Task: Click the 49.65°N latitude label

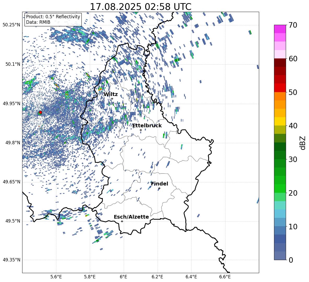Action: 11,182
